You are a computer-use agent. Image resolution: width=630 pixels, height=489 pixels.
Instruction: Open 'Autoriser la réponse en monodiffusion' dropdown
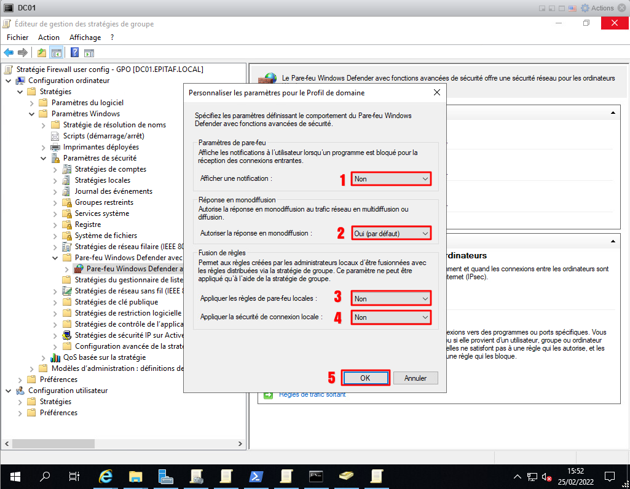point(391,233)
